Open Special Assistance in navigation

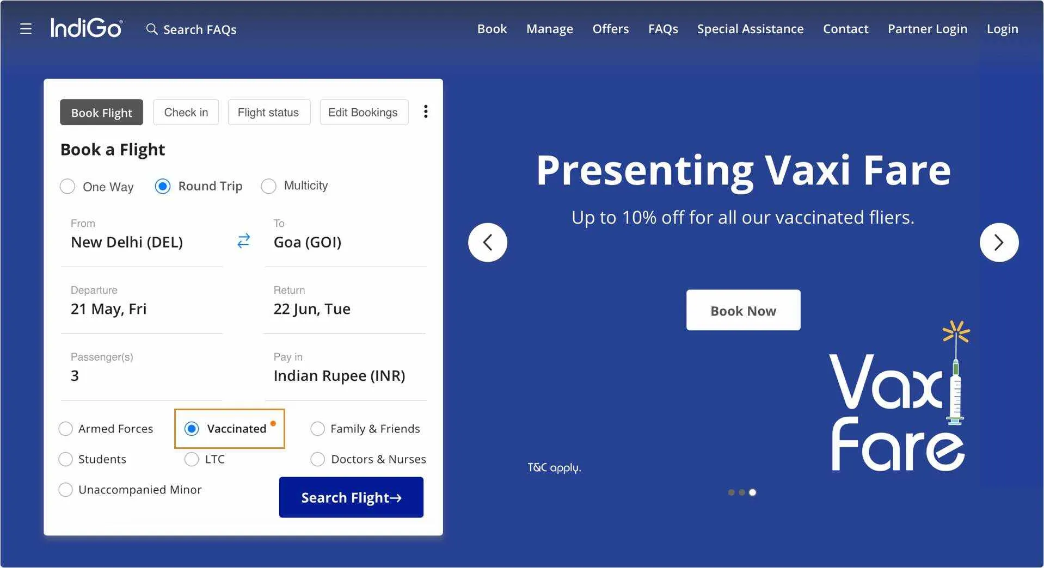click(750, 29)
